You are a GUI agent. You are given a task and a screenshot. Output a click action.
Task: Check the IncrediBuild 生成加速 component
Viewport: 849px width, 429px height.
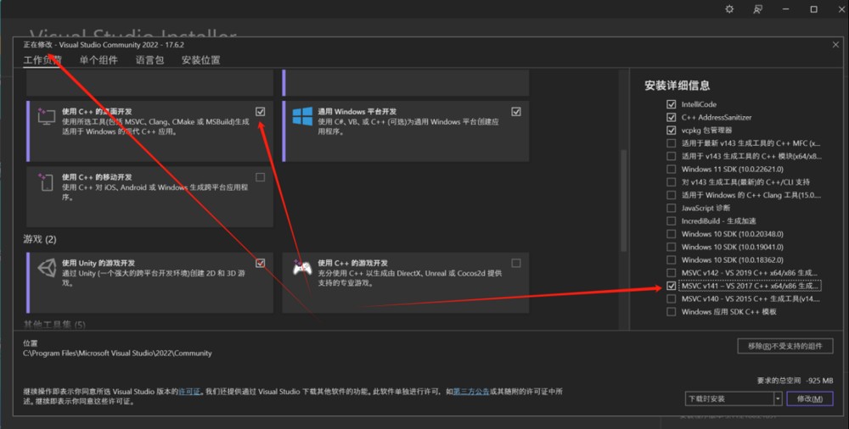click(x=672, y=220)
